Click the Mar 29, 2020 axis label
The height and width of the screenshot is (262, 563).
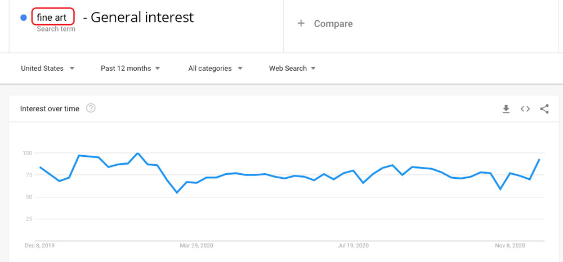(x=196, y=246)
